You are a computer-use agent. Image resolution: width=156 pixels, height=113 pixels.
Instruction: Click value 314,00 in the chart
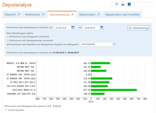click(87, 78)
